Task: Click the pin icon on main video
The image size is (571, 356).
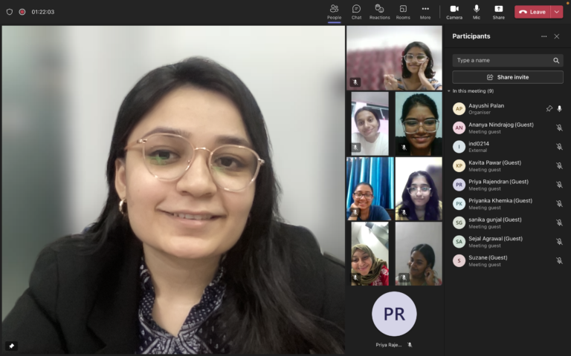Action: [11, 346]
